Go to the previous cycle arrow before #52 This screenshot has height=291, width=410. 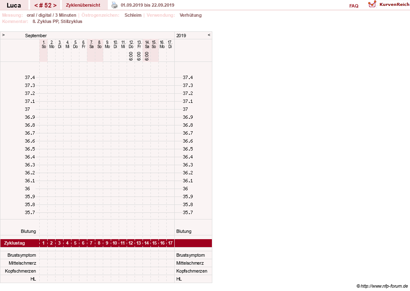[x=36, y=5]
